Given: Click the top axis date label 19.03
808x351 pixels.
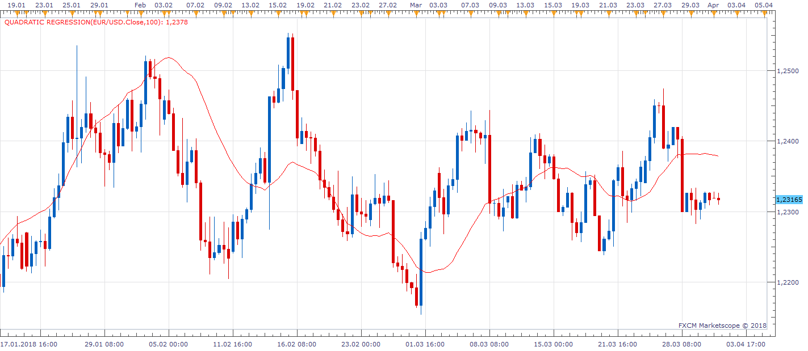Looking at the screenshot, I should click(580, 5).
